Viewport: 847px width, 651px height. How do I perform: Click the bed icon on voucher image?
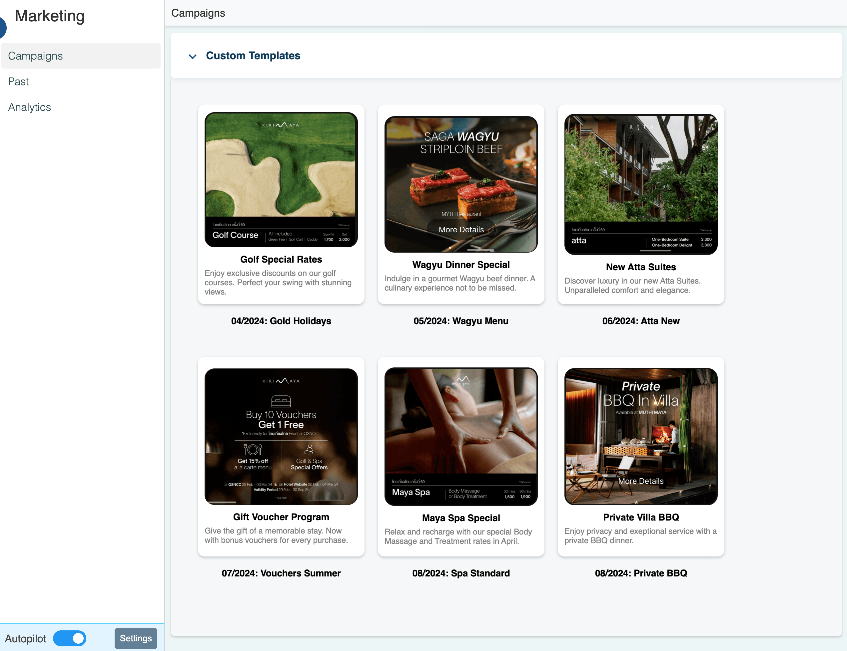click(x=281, y=401)
